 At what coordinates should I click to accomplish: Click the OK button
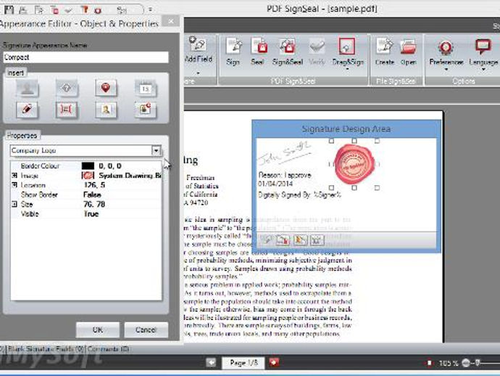98,330
